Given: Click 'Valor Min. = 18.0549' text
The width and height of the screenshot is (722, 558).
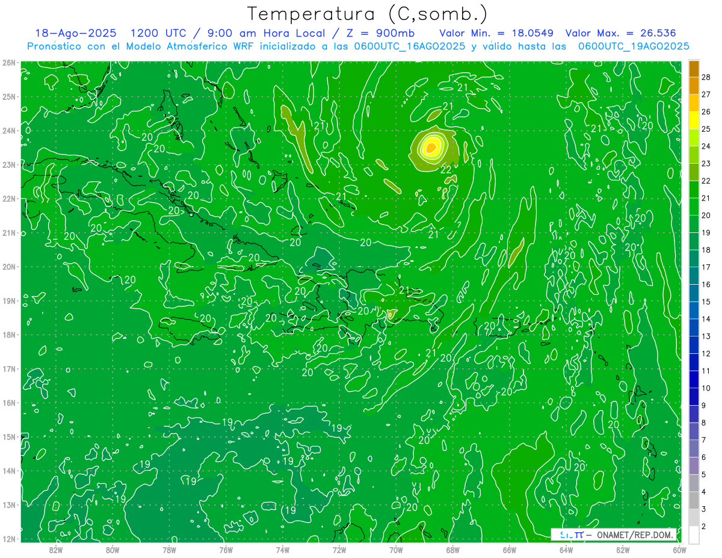Looking at the screenshot, I should click(496, 33).
